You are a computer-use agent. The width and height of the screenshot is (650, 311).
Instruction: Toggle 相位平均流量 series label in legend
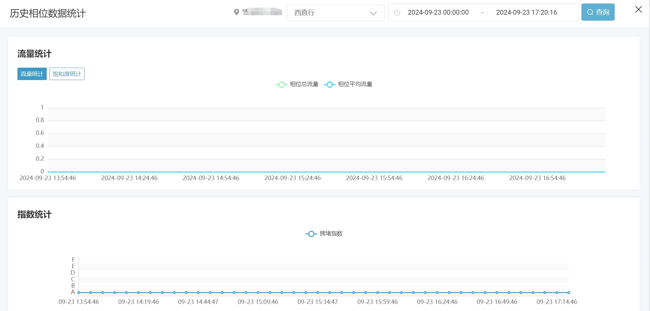click(355, 84)
